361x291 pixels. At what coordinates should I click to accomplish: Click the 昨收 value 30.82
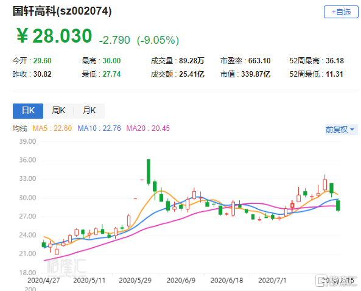coord(43,74)
